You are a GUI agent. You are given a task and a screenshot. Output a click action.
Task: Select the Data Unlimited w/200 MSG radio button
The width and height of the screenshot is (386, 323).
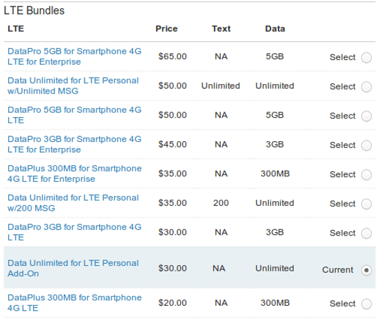(x=366, y=204)
